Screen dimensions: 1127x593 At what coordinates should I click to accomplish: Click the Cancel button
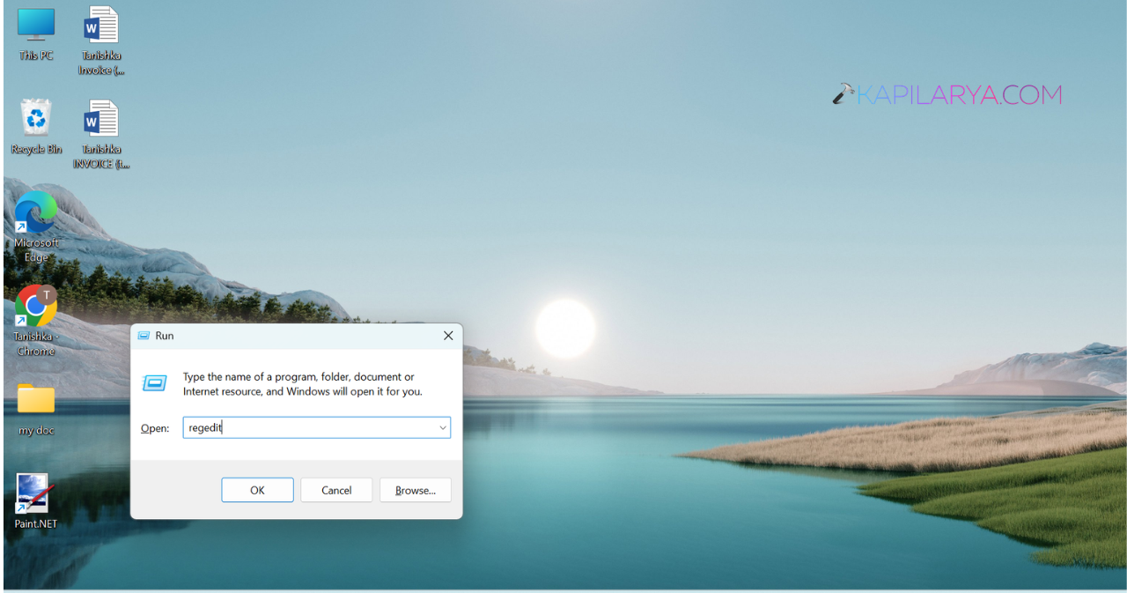(x=336, y=490)
